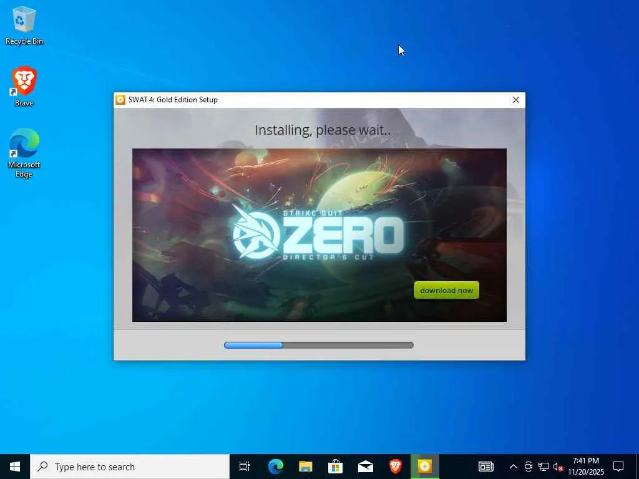Open Microsoft Store from the taskbar
This screenshot has height=479, width=639.
(335, 467)
